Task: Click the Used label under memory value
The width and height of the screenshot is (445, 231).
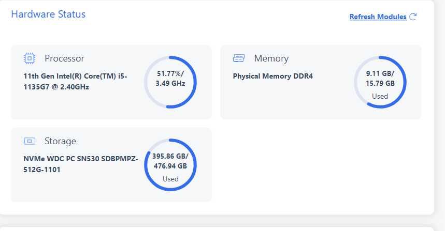Action: [380, 96]
